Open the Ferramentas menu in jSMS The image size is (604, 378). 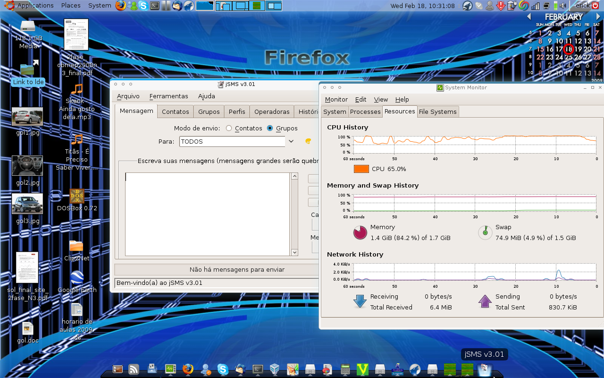168,96
